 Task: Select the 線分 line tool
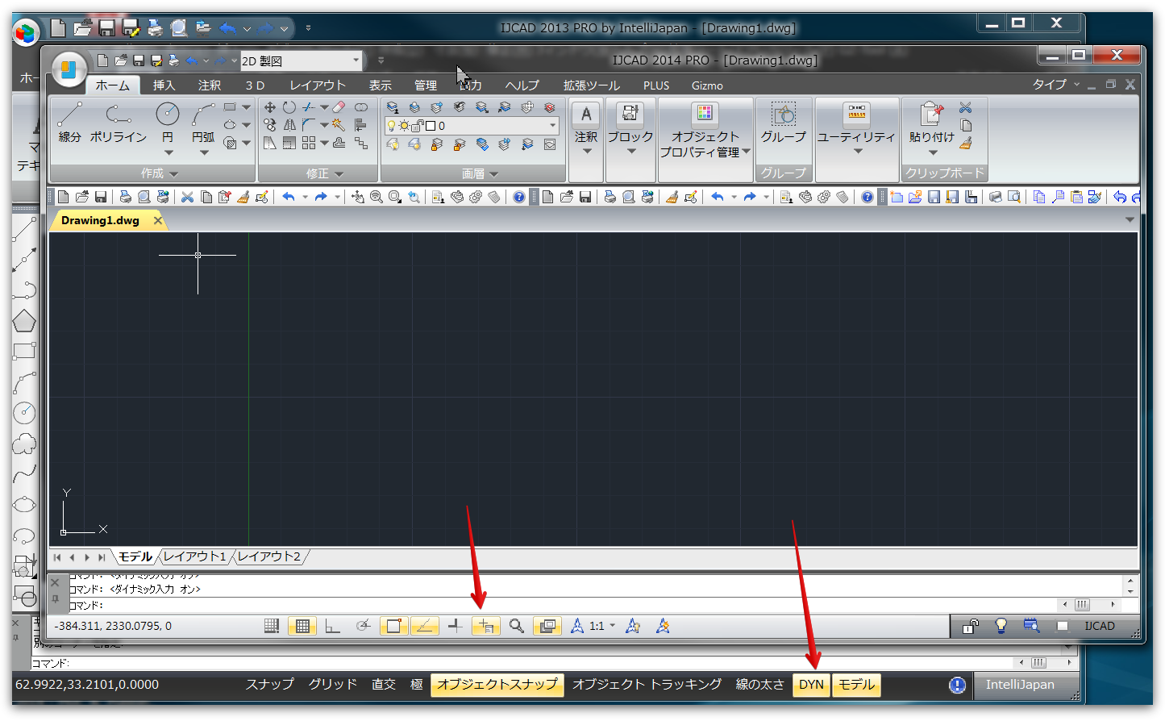(69, 123)
